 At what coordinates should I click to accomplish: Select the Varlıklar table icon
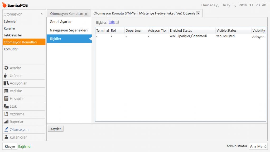pos(6,91)
